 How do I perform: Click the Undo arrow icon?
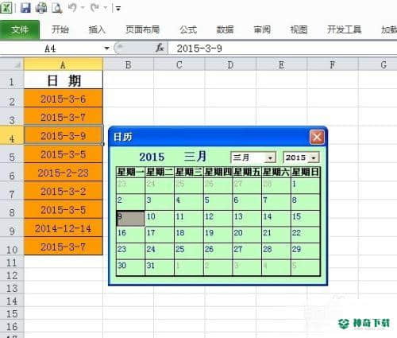[72, 8]
